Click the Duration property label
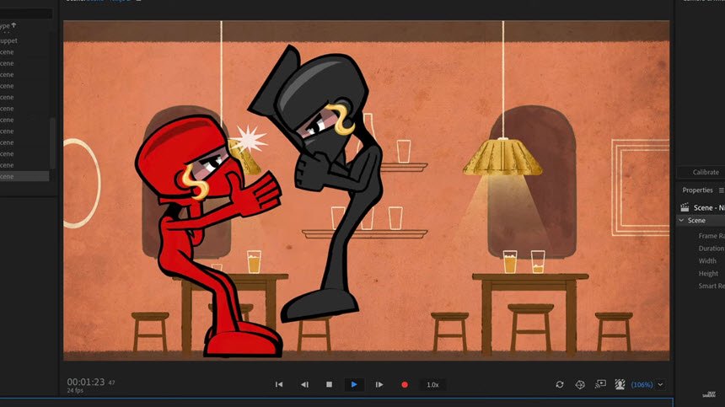 (712, 248)
